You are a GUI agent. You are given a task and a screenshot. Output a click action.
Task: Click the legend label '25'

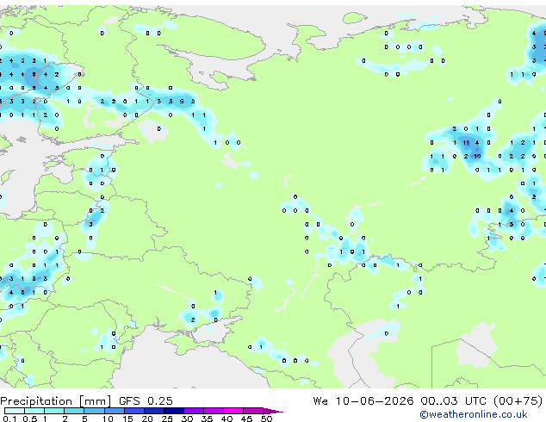[x=167, y=419]
